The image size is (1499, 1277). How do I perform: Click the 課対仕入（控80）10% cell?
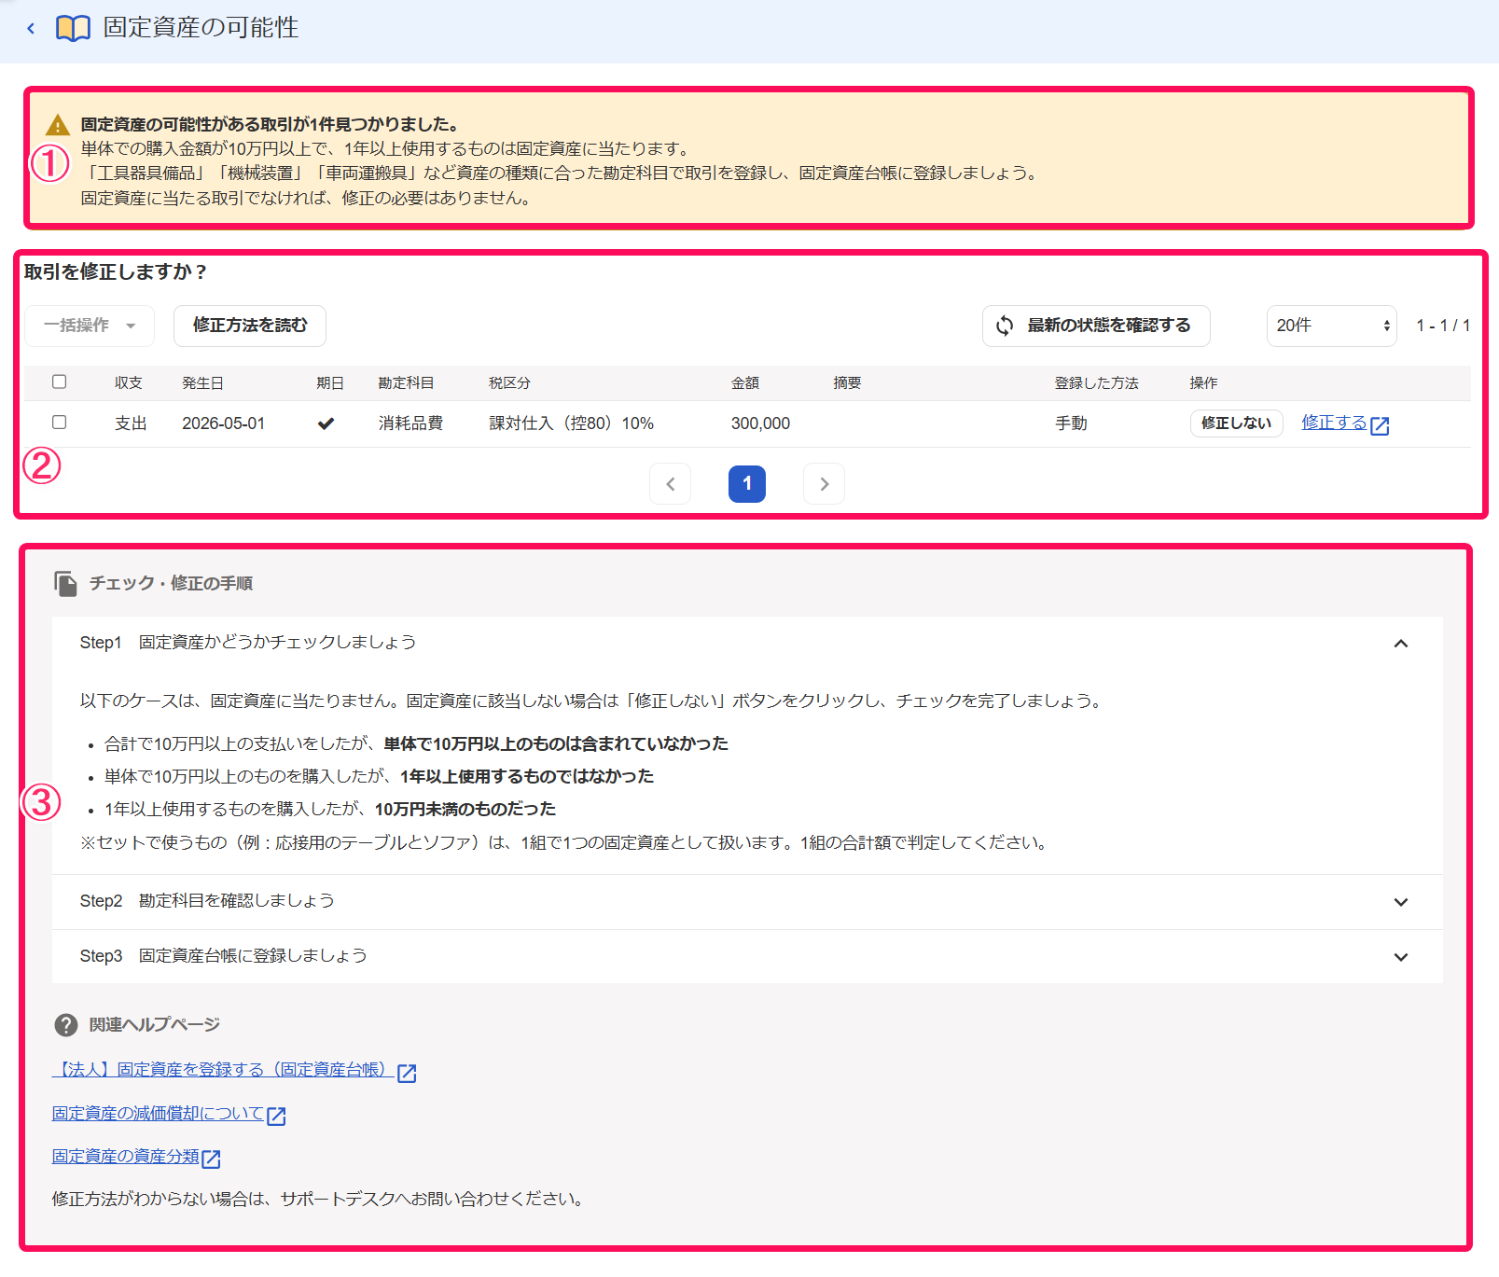click(571, 423)
